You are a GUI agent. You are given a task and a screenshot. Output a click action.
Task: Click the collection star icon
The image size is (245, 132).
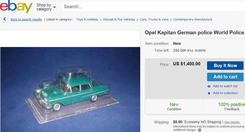point(209,93)
